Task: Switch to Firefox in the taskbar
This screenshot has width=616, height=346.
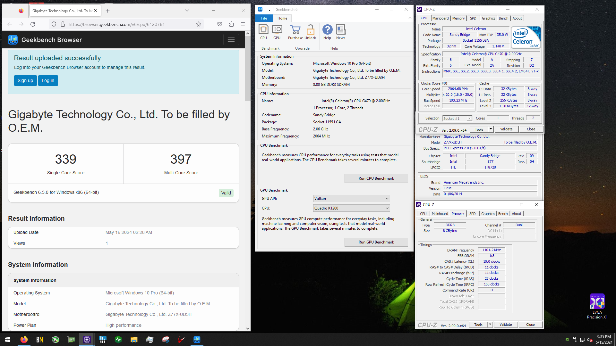Action: pyautogui.click(x=24, y=340)
